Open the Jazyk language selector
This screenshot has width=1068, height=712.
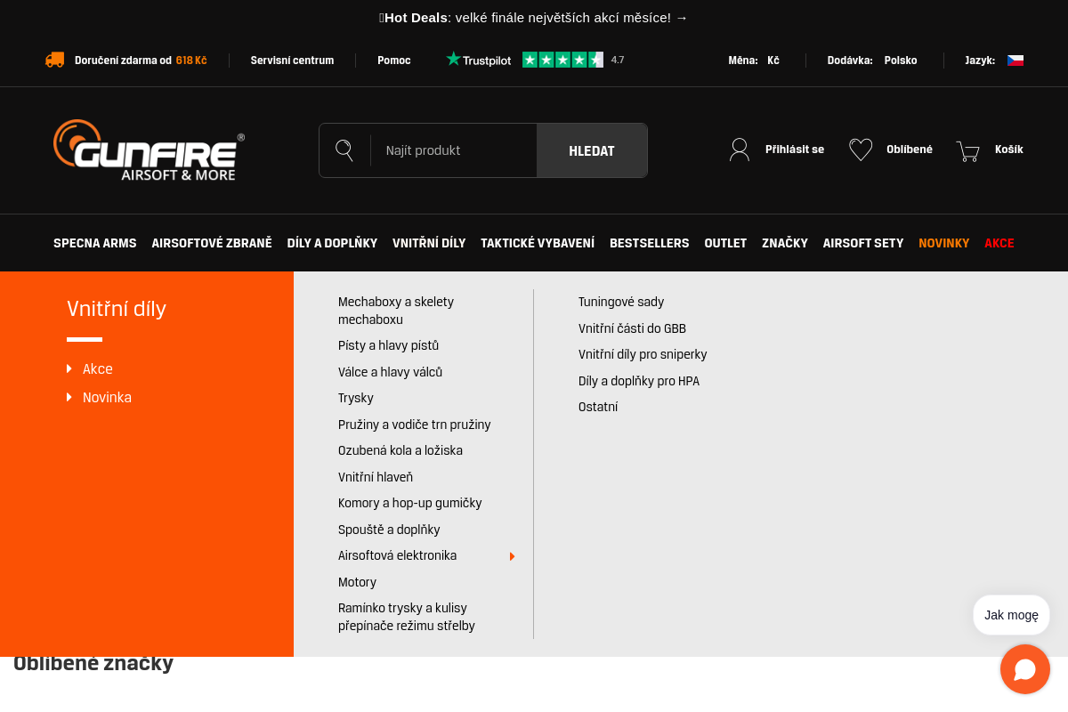pos(994,61)
